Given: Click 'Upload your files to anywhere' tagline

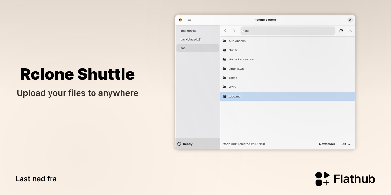Looking at the screenshot, I should pos(78,93).
